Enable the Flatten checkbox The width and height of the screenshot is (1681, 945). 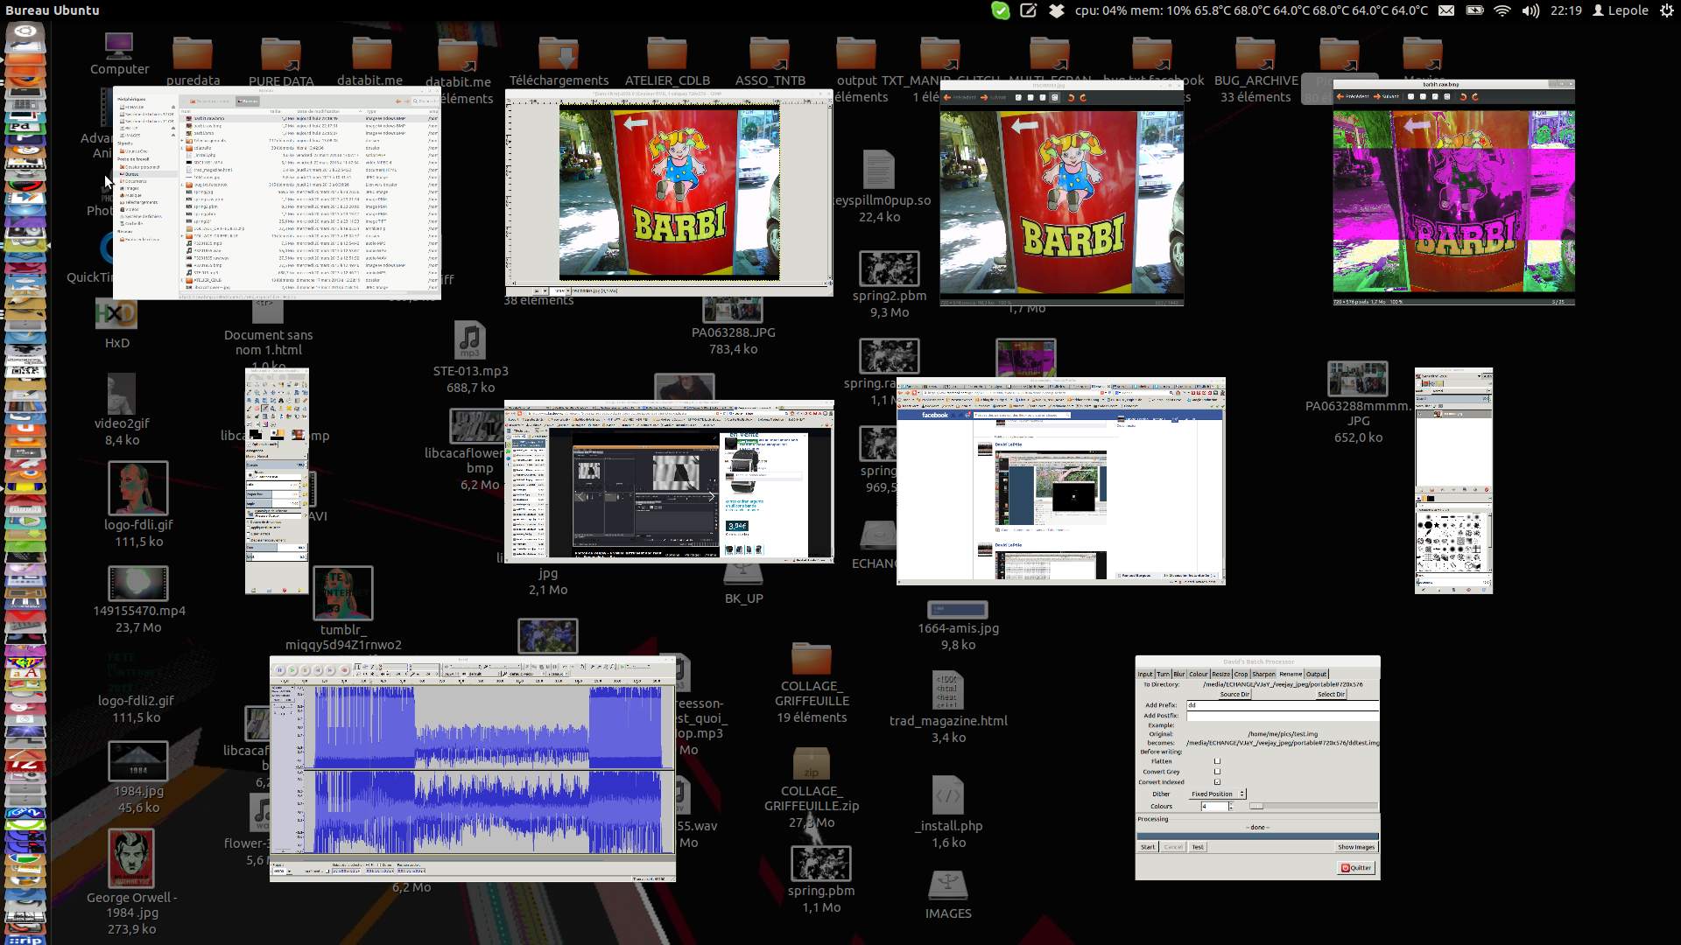click(x=1217, y=761)
